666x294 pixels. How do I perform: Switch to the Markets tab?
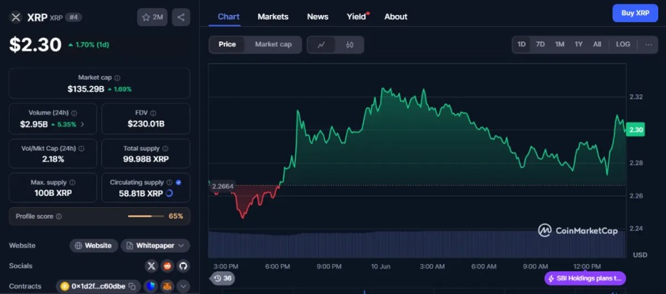pyautogui.click(x=273, y=16)
